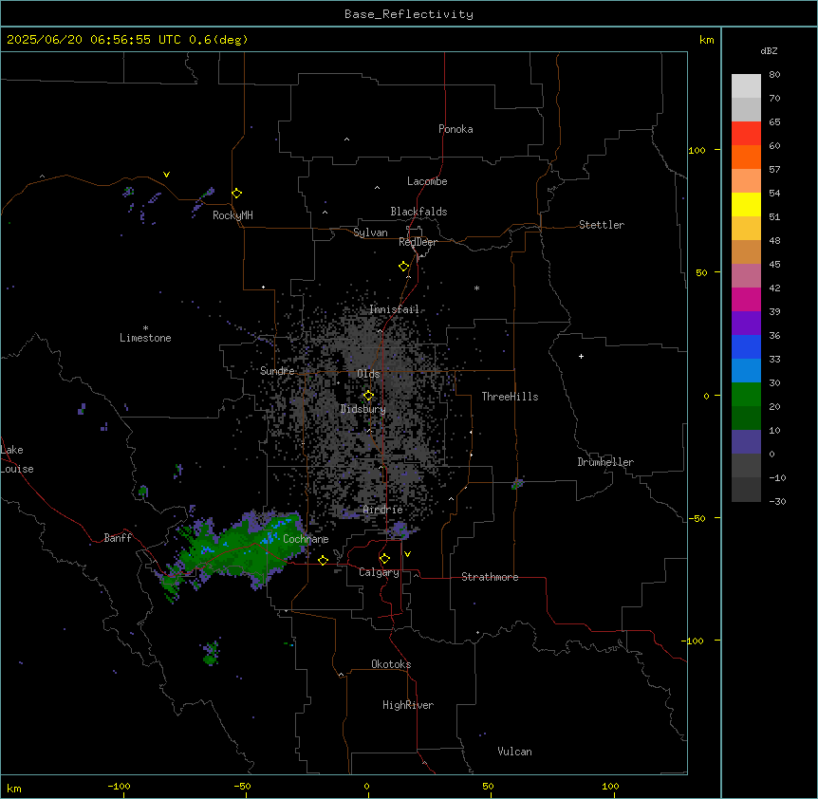818x799 pixels.
Task: Click the asterisk marker above Limestone
Action: (145, 328)
